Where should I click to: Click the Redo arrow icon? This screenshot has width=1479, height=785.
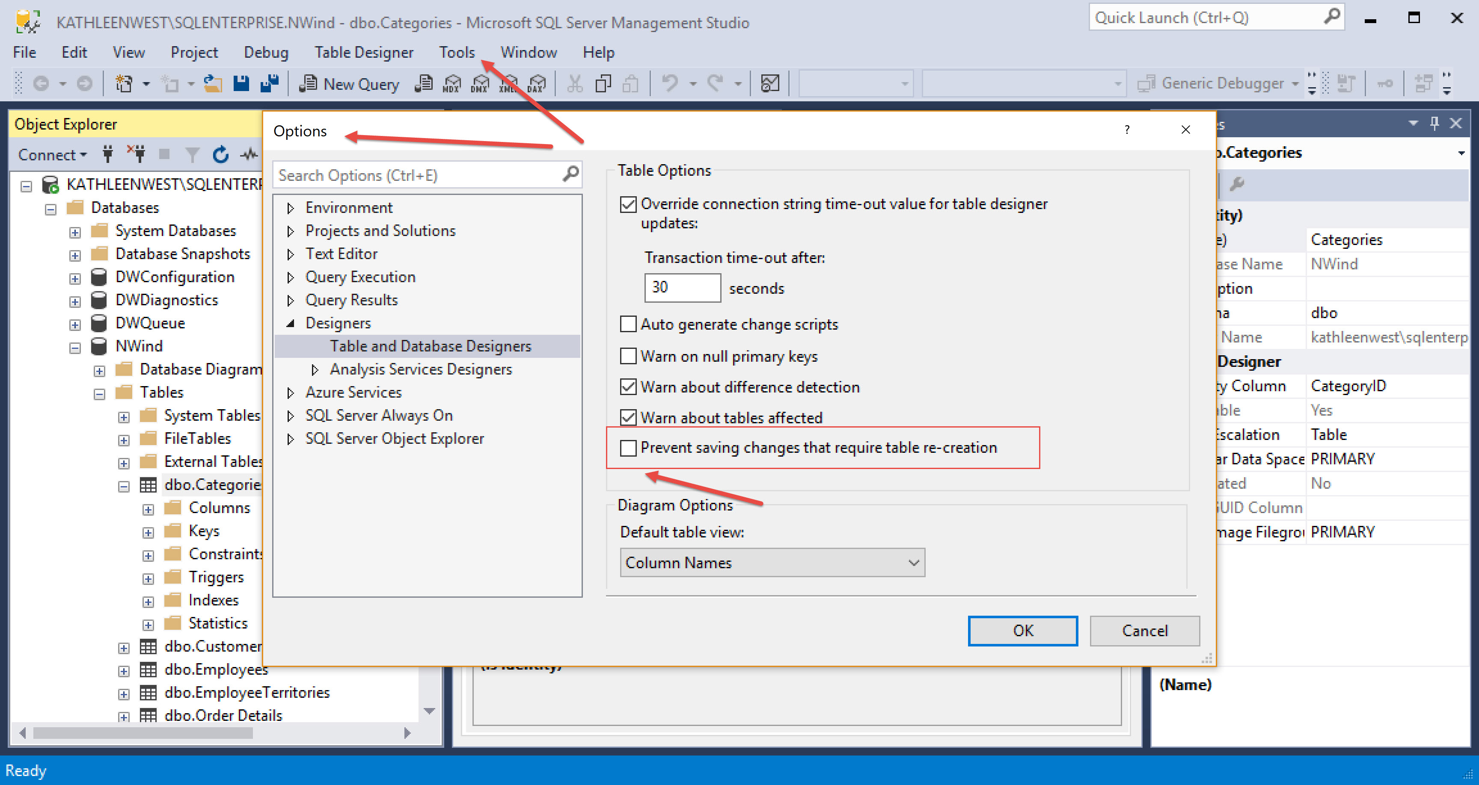(715, 84)
